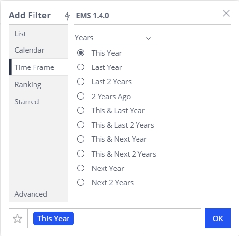Select This & Next 2 Years option
This screenshot has height=236, width=239.
81,154
